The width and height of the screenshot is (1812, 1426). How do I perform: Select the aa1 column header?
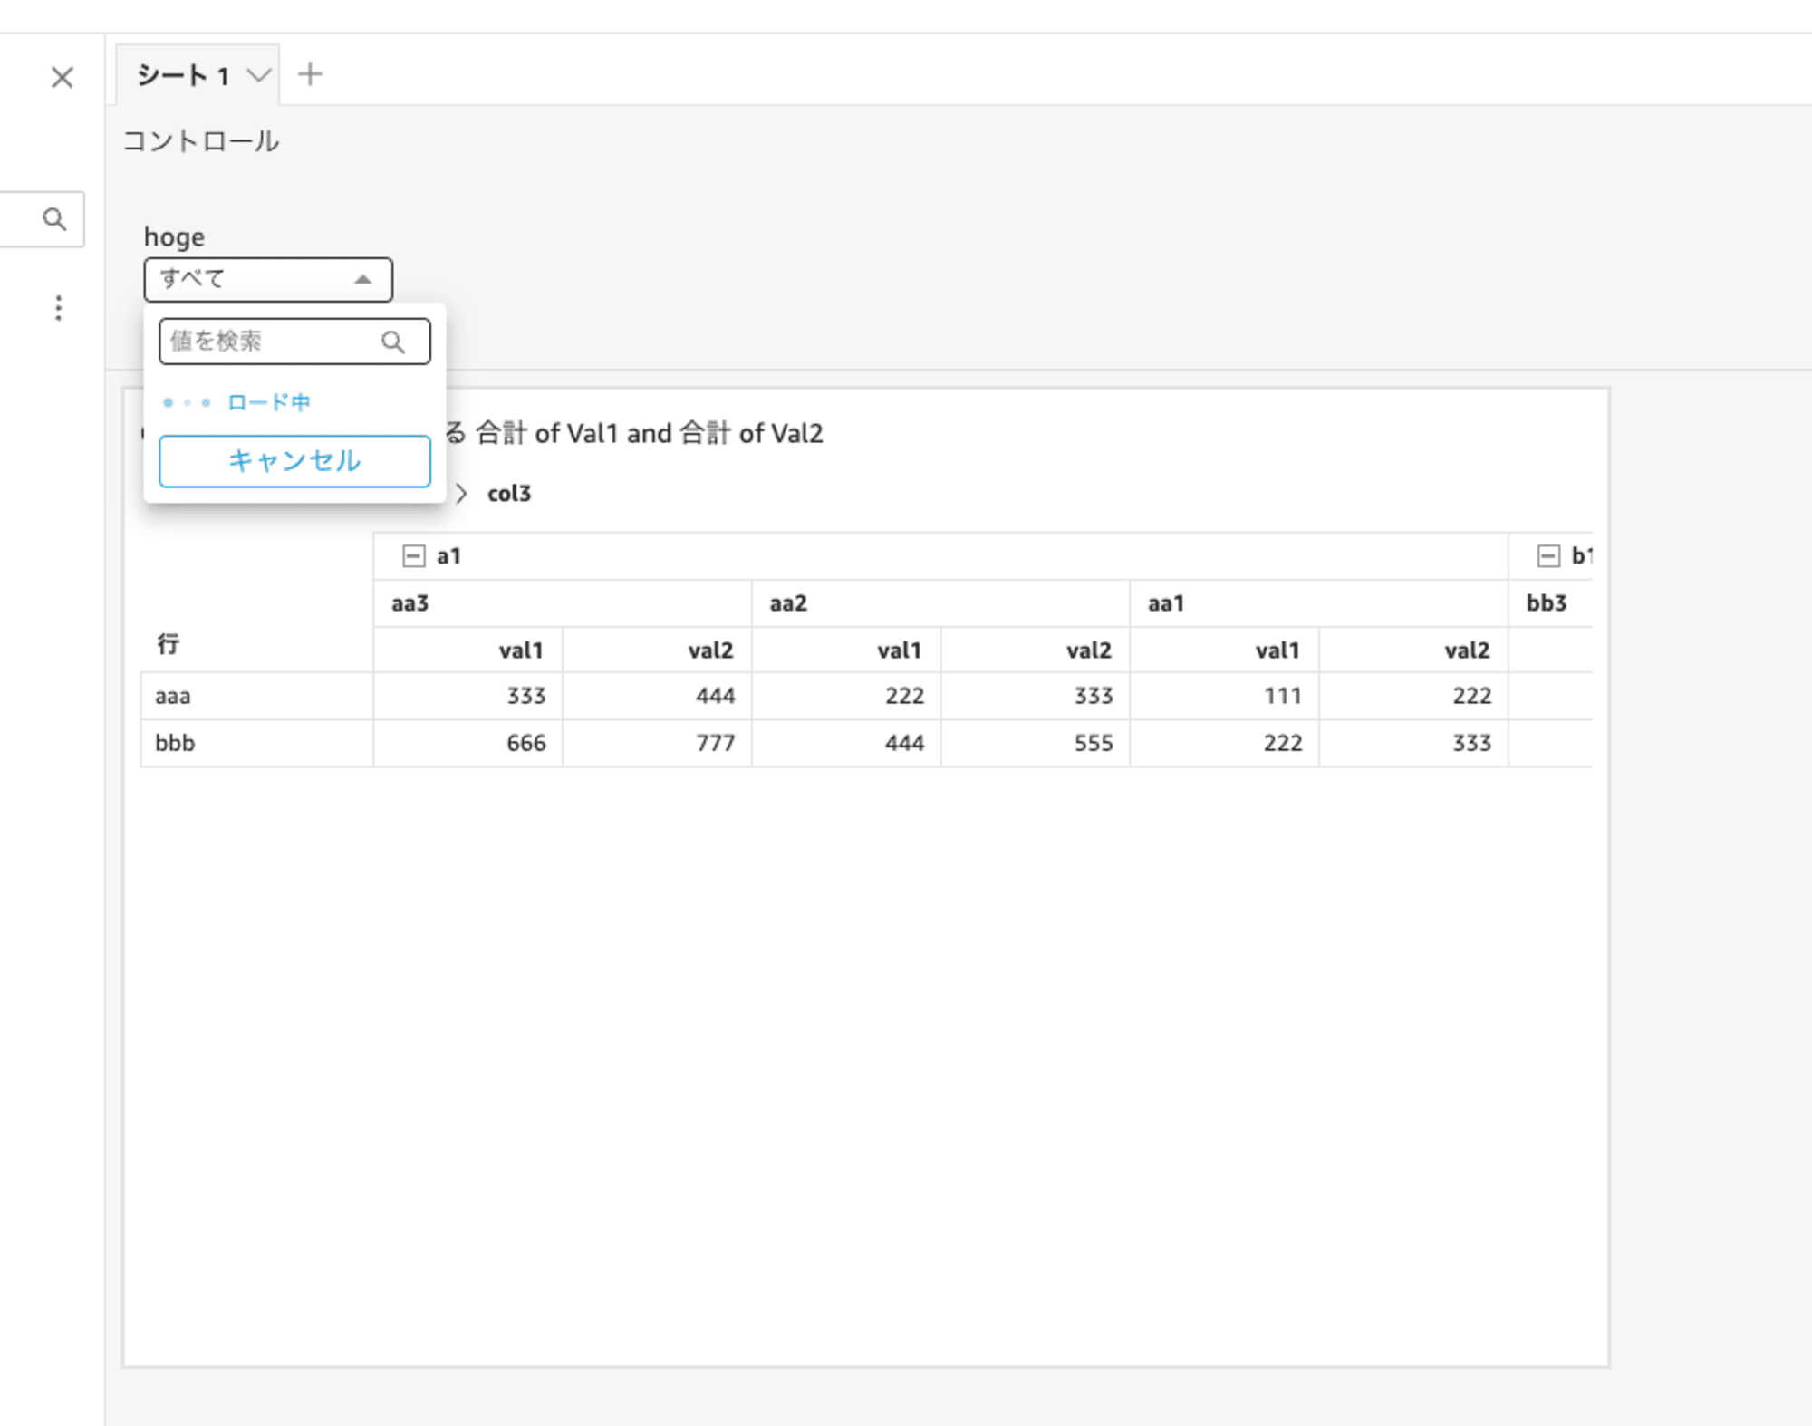pyautogui.click(x=1319, y=603)
